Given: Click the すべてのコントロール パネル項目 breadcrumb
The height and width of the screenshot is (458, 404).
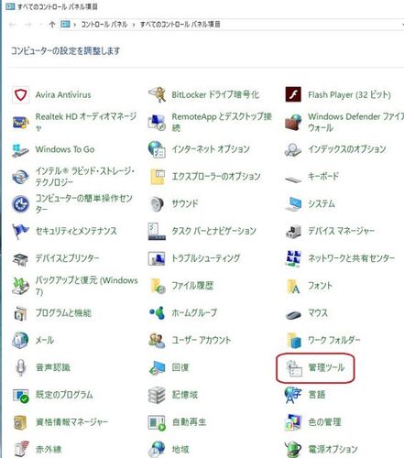Looking at the screenshot, I should [180, 25].
